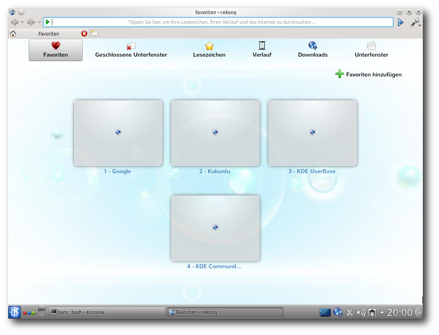Open the Verlauf history section
The width and height of the screenshot is (439, 335).
point(262,50)
